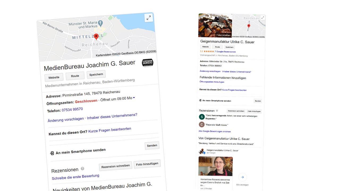This screenshot has height=191, width=340.
Task: Open the post photo of woman
Action: click(x=215, y=166)
